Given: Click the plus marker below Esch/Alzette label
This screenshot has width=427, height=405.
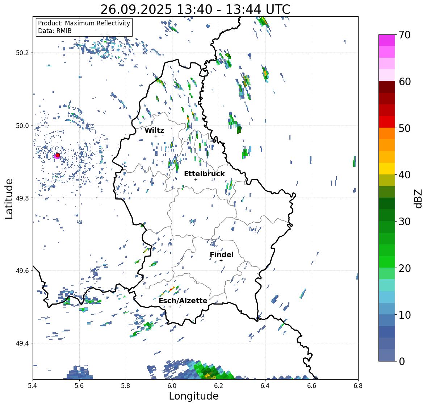Looking at the screenshot, I should pos(170,307).
